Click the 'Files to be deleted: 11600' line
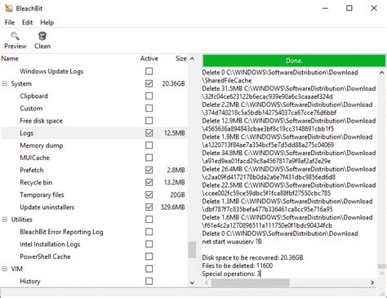 [237, 265]
